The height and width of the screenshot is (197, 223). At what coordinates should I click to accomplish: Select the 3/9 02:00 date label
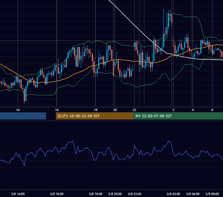click(x=173, y=194)
